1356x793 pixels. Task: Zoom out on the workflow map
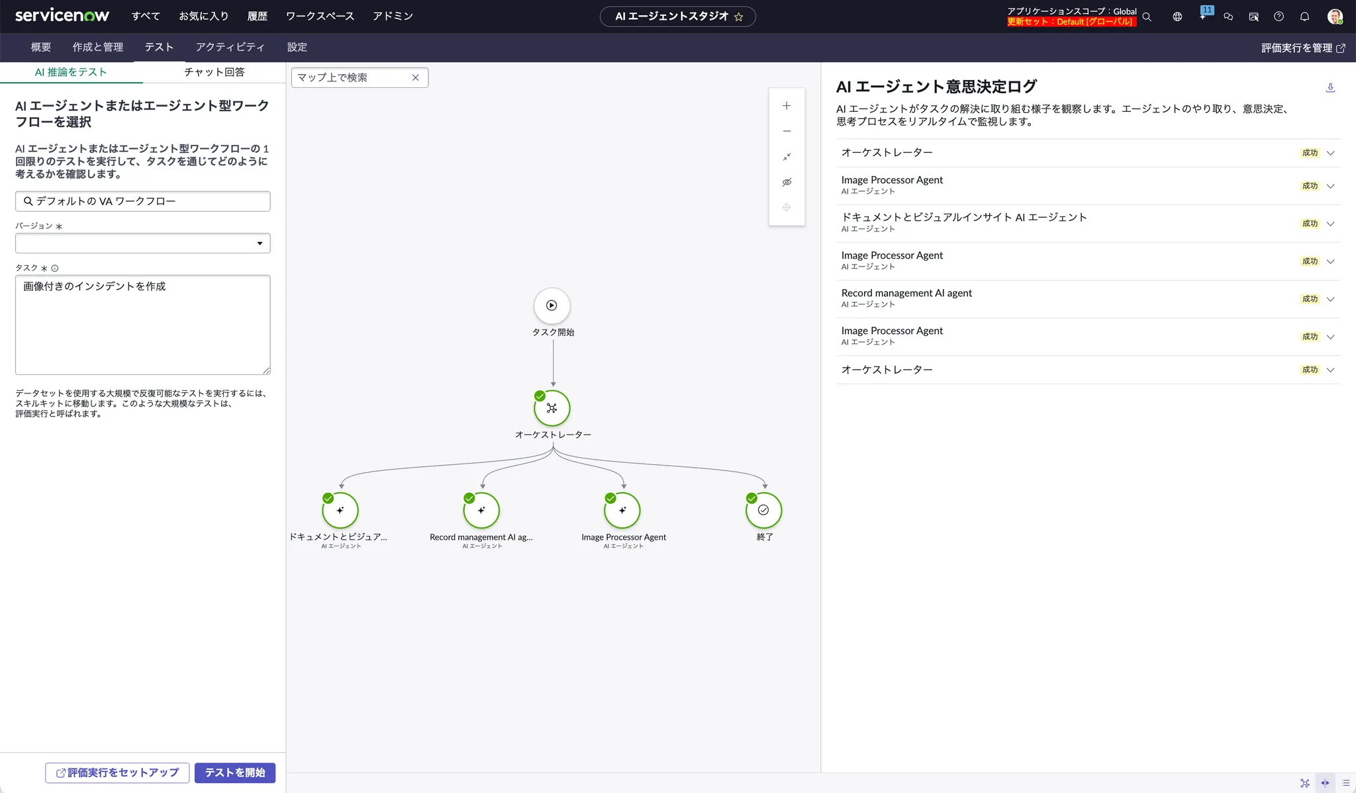tap(787, 131)
